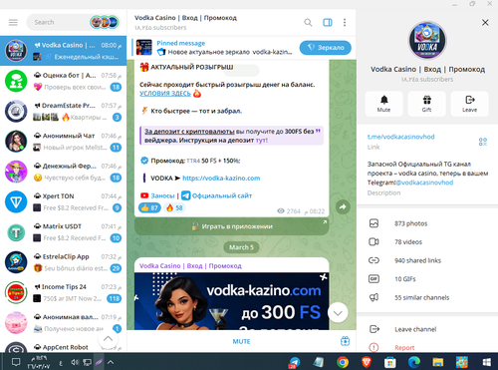Screen dimensions: 498x370
Task: Open Анонимный Чат conversation
Action: 63,142
